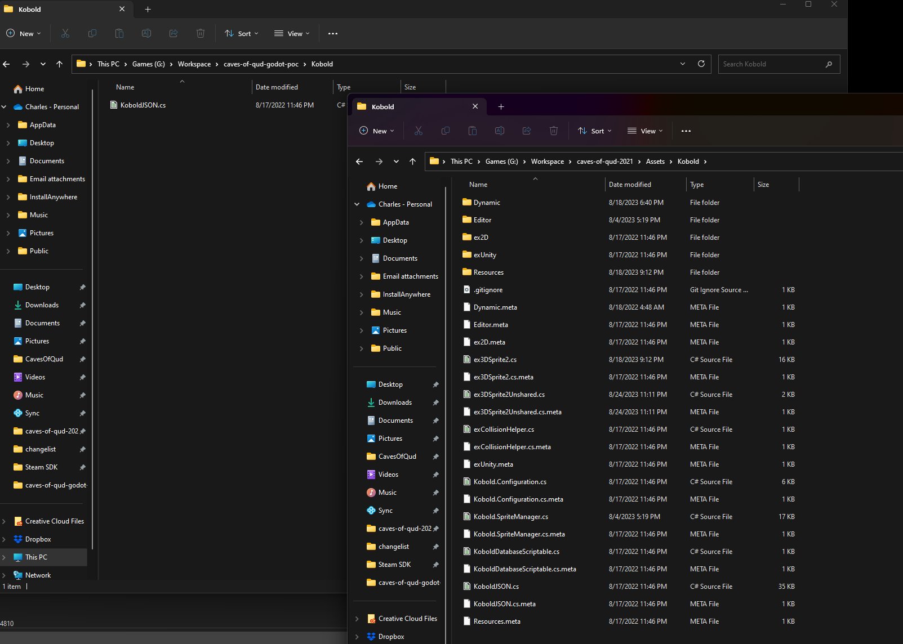Add a new tab in the front window
The image size is (903, 644).
pyautogui.click(x=501, y=106)
